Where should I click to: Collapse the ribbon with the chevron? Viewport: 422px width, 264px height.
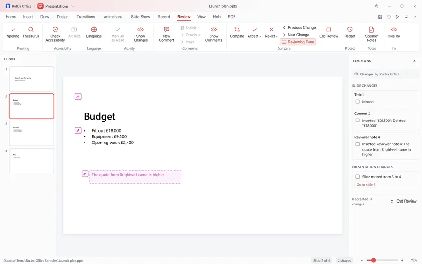point(415,17)
